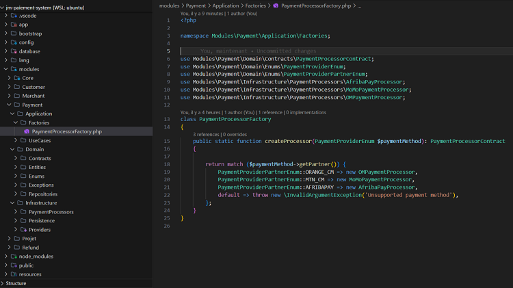
Task: Click the Infrastructure folder icon
Action: coord(21,203)
